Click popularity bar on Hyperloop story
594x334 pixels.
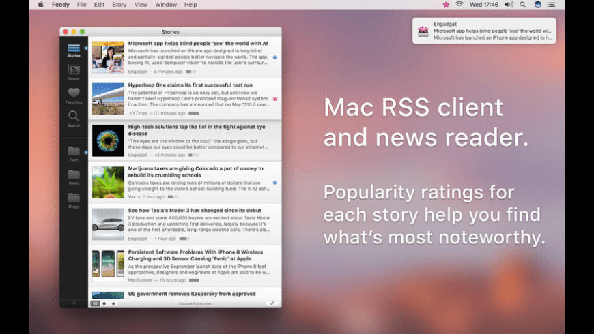point(194,113)
